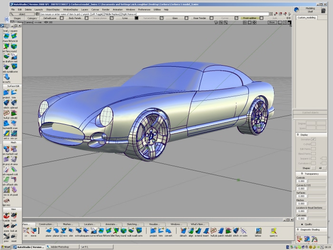333x250 pixels.
Task: Select the align tool icon
Action: click(191, 230)
